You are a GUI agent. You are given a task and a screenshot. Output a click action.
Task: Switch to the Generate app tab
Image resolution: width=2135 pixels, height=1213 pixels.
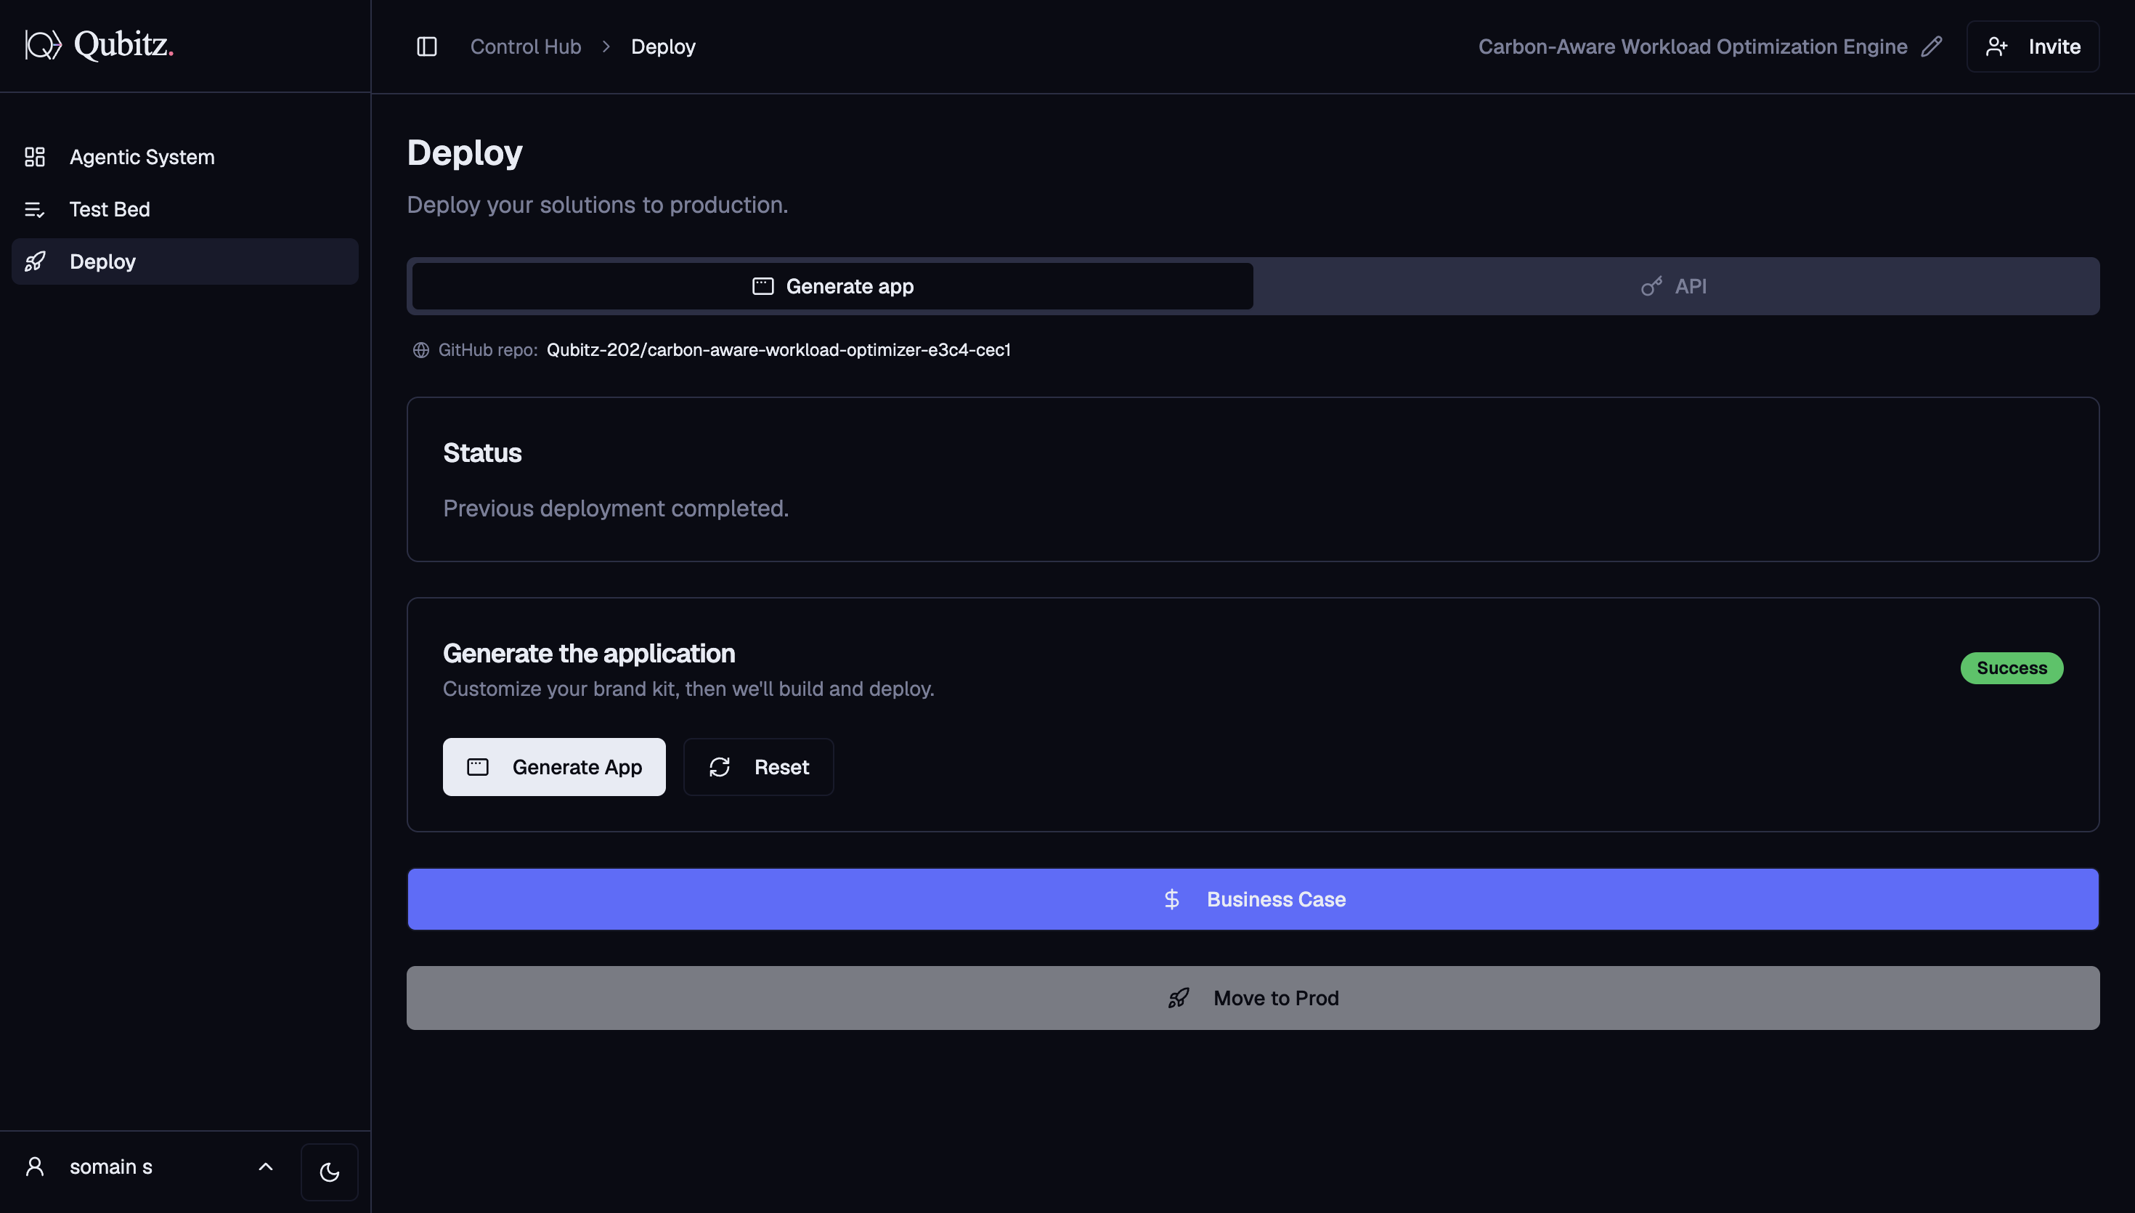tap(833, 287)
